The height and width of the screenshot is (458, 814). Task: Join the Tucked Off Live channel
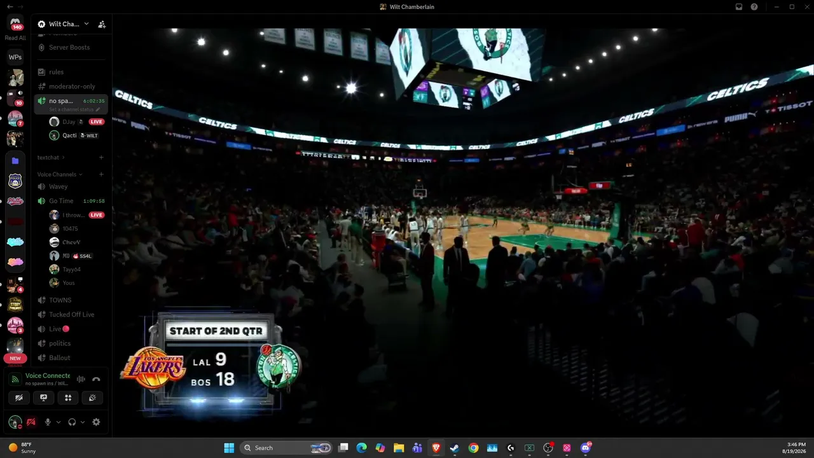(x=71, y=315)
